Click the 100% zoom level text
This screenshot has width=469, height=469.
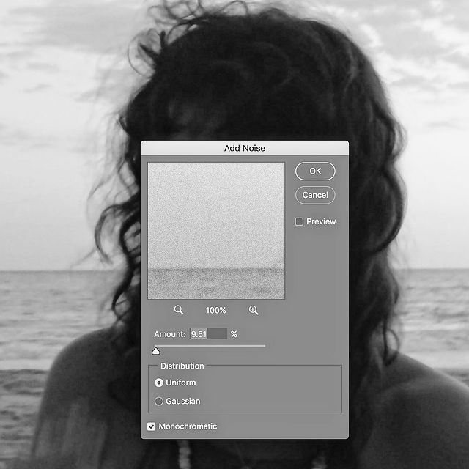pyautogui.click(x=215, y=310)
